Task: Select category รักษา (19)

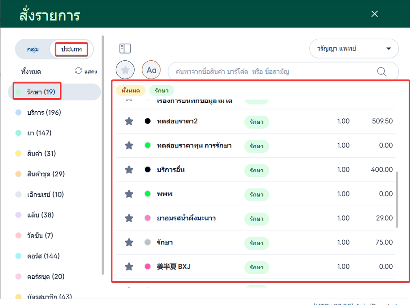Action: point(54,92)
